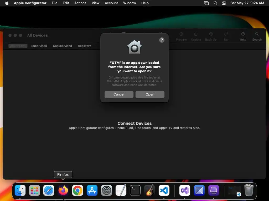Image resolution: width=269 pixels, height=201 pixels.
Task: Open the Account menu
Action: 111,3
